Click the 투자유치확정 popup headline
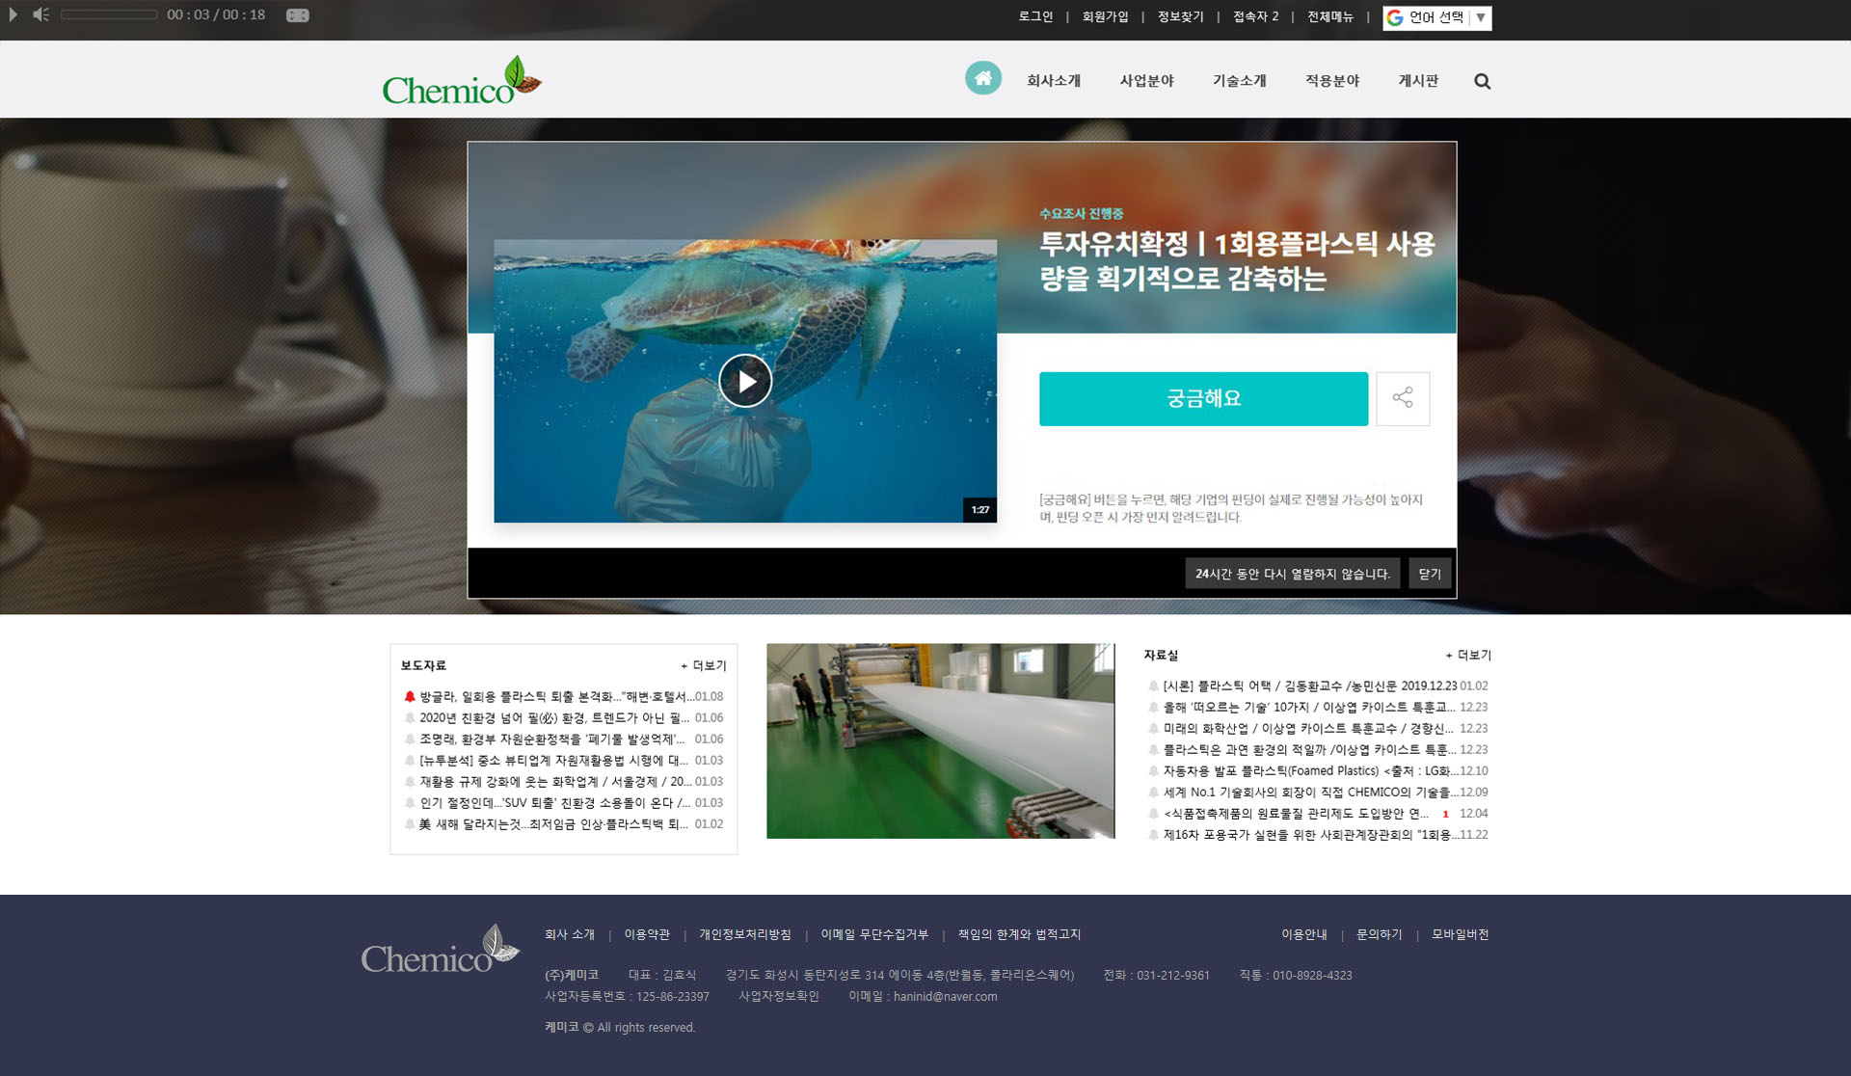 tap(1237, 260)
